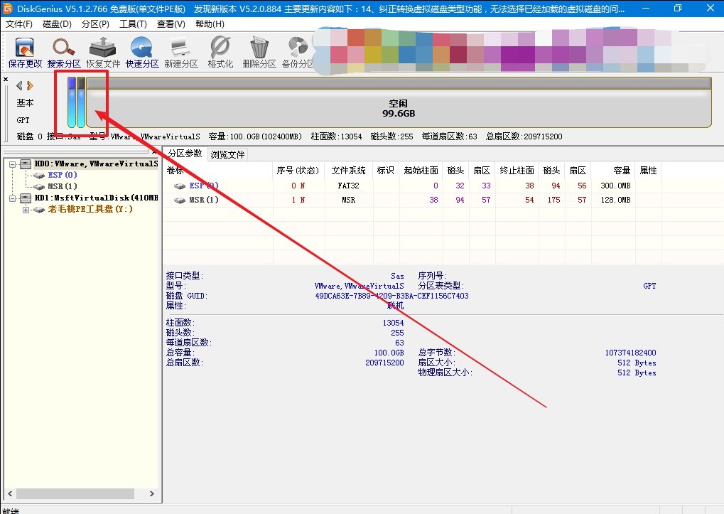The image size is (724, 514).
Task: Click the ESP(0) drive icon in partition table
Action: click(x=180, y=186)
